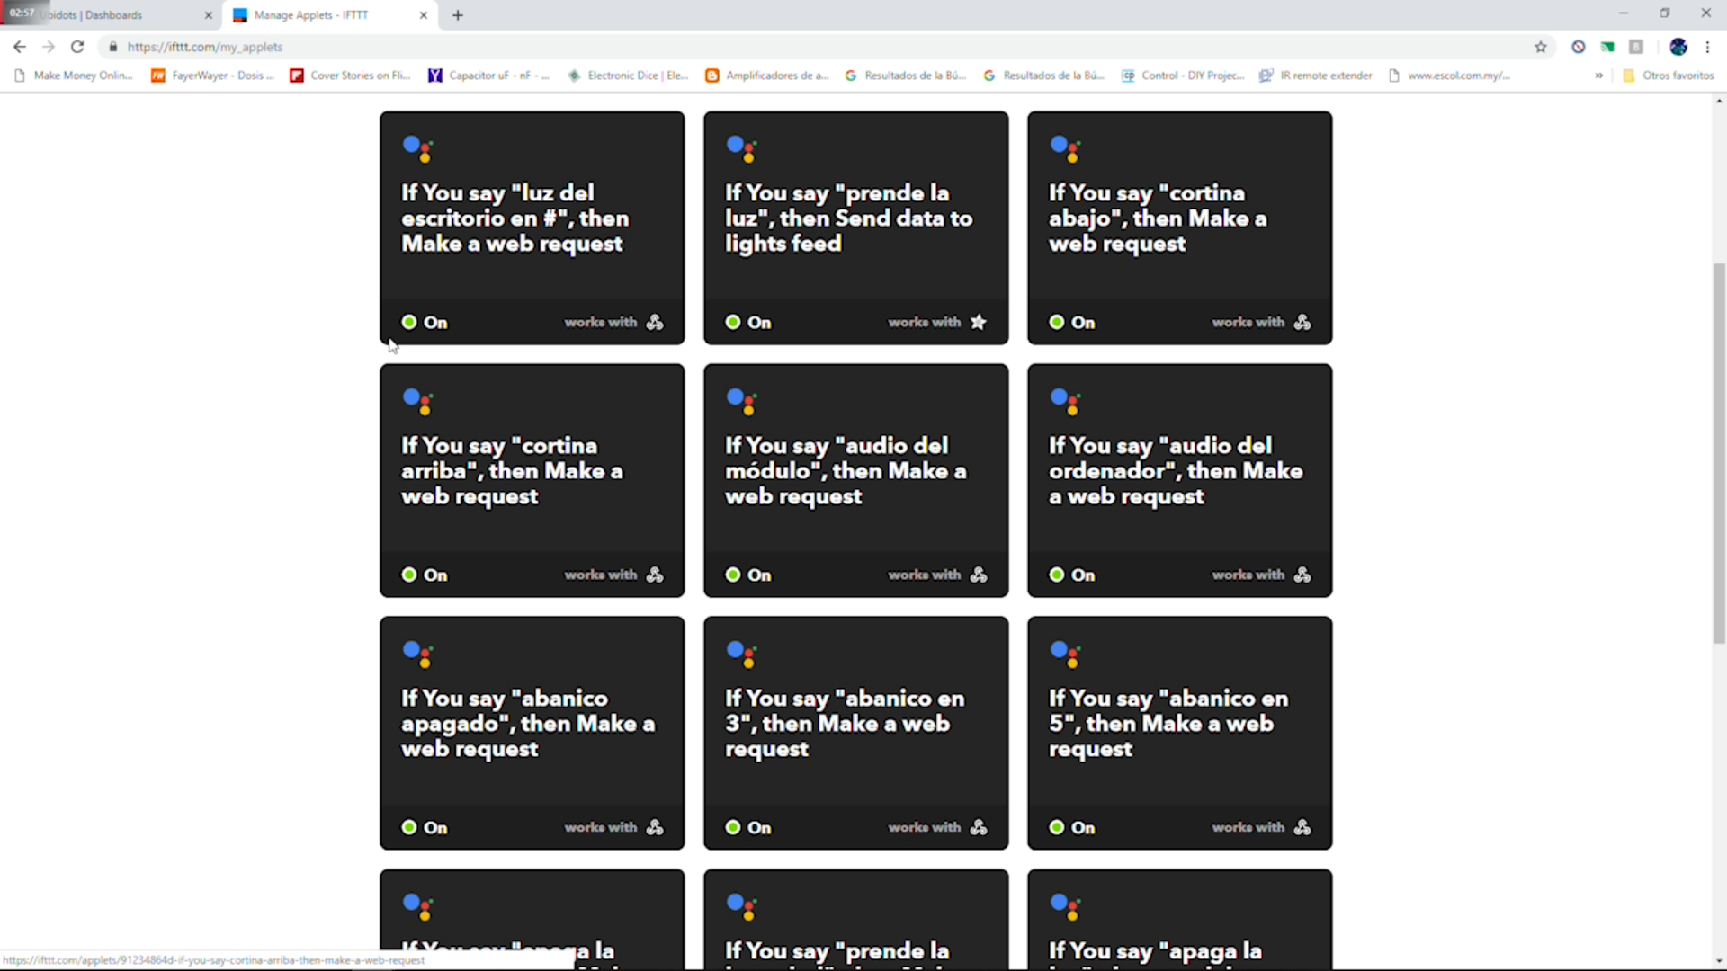Open applet "luz del escritorio en #" title
Image resolution: width=1727 pixels, height=971 pixels.
pyautogui.click(x=515, y=218)
